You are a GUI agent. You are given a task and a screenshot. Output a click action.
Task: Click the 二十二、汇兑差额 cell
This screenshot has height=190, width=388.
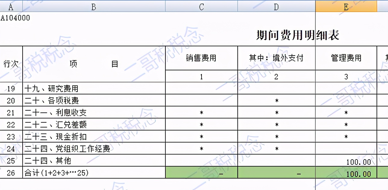(56, 124)
